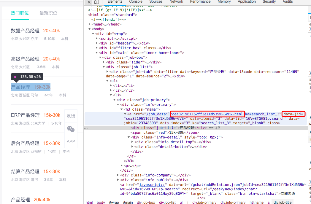Expand the div id="header" node
Screen dimensions: 311x204
pos(96,43)
